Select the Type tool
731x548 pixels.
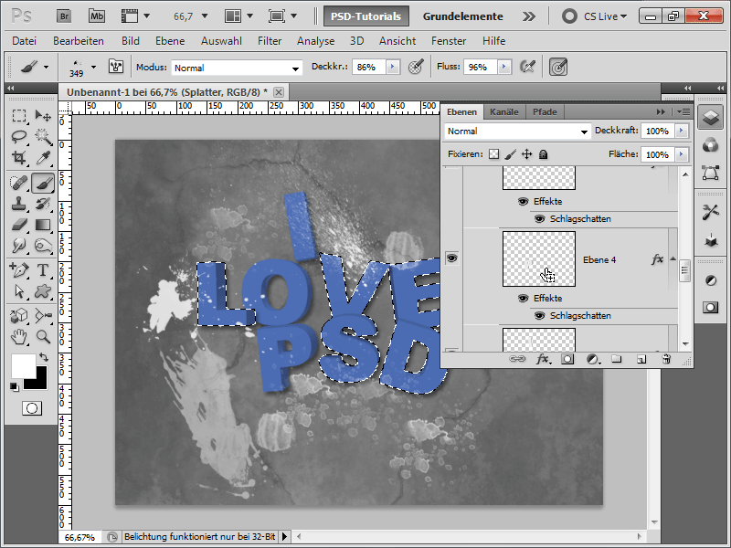coord(43,269)
